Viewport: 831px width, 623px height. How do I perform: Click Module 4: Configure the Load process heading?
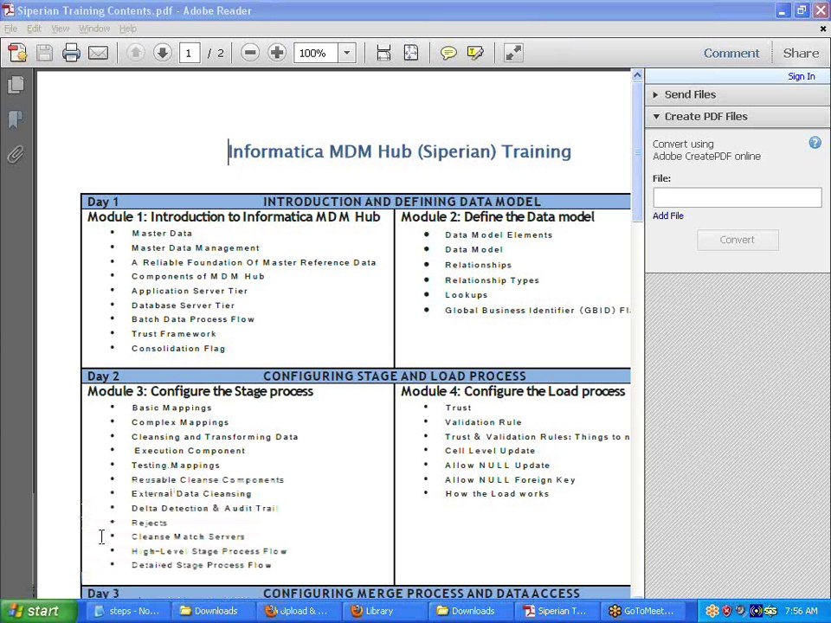point(513,391)
